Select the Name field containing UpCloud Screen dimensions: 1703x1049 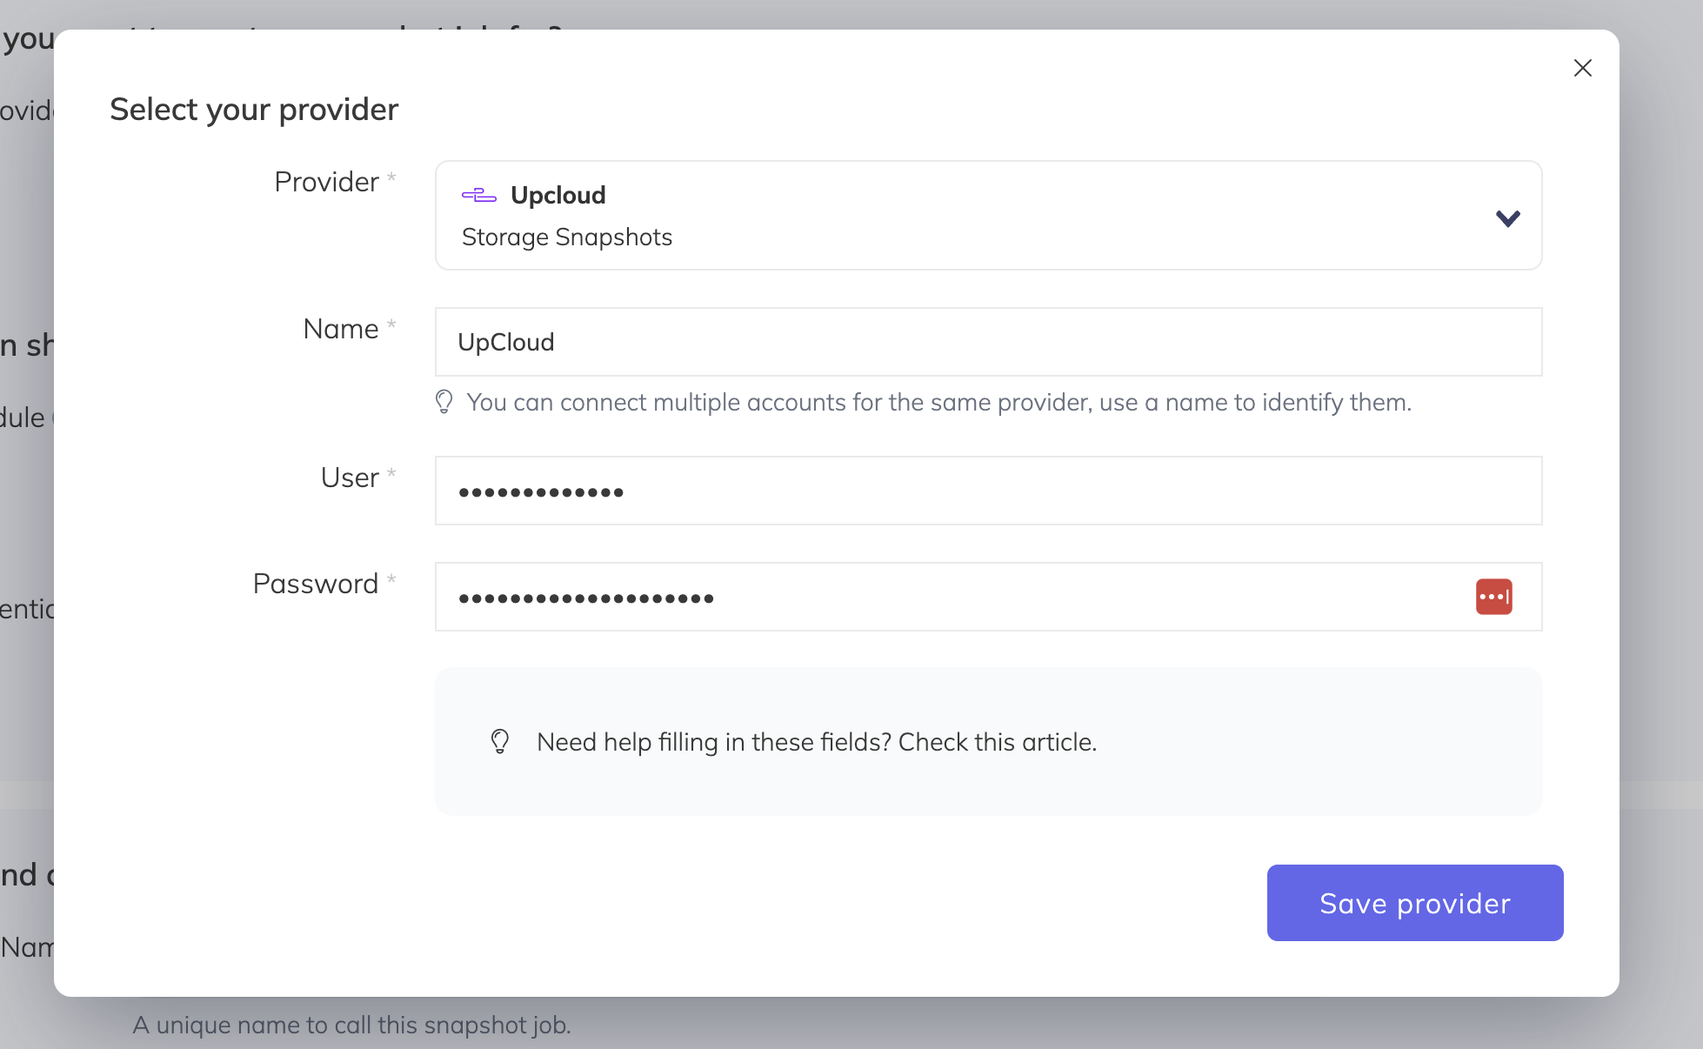click(988, 342)
